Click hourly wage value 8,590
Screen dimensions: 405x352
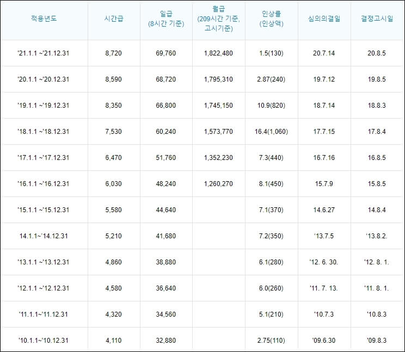[x=113, y=79]
